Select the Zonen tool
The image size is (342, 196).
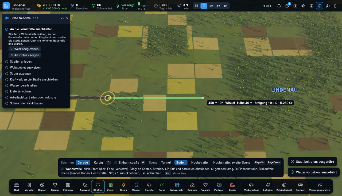tap(111, 187)
